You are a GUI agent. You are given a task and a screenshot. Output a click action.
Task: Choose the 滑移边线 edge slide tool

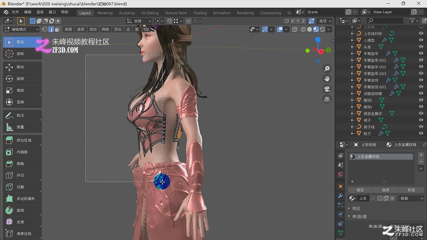(22, 234)
